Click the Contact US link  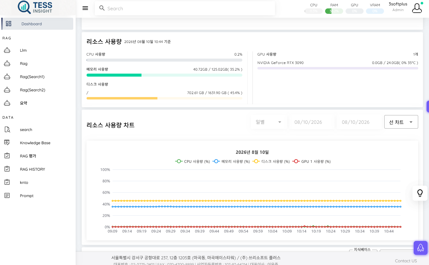[406, 261]
